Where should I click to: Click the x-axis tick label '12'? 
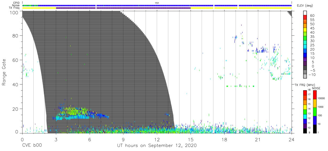tap(157, 139)
